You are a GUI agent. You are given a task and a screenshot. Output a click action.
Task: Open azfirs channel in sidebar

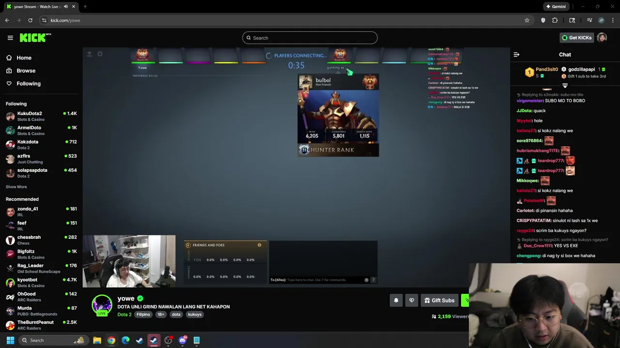(41, 159)
